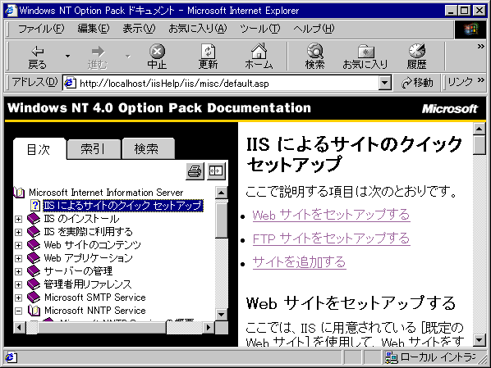Expand the サーバーの管理 node
491x368 pixels.
click(19, 272)
